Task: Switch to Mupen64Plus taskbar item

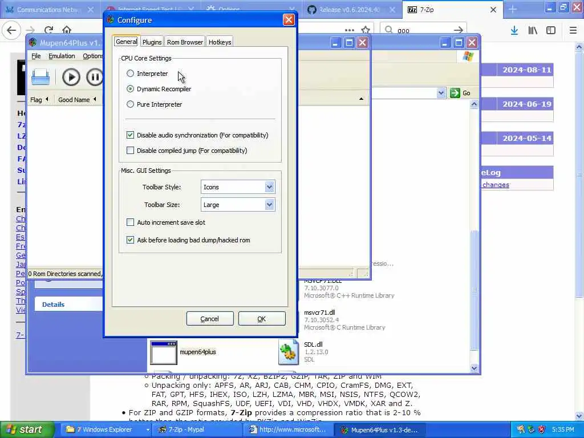Action: pyautogui.click(x=380, y=429)
